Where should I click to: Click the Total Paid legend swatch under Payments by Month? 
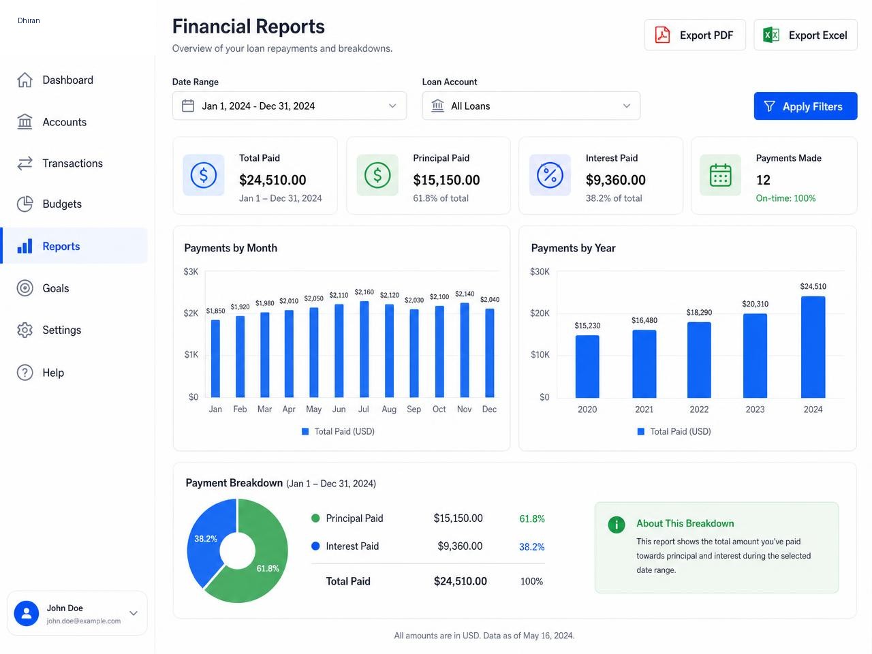click(x=305, y=431)
